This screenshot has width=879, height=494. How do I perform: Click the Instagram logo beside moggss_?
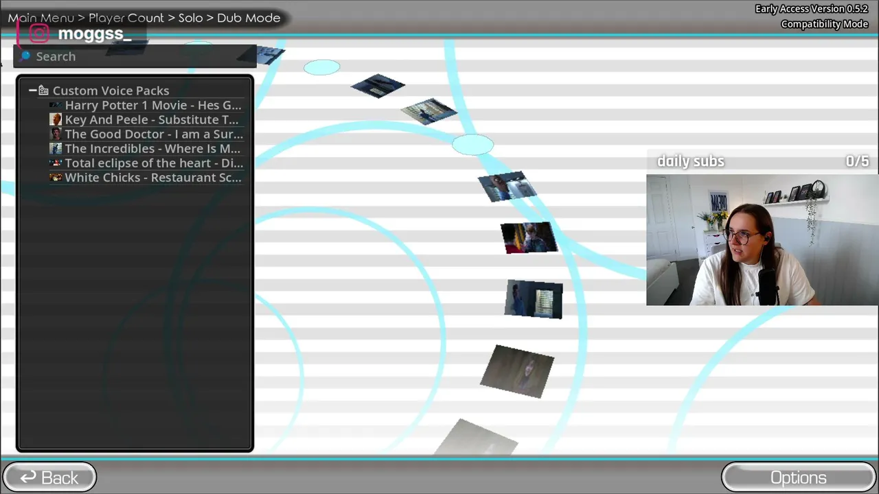click(39, 33)
